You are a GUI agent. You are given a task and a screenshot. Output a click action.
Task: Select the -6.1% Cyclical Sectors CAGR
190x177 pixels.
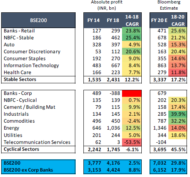point(132,150)
